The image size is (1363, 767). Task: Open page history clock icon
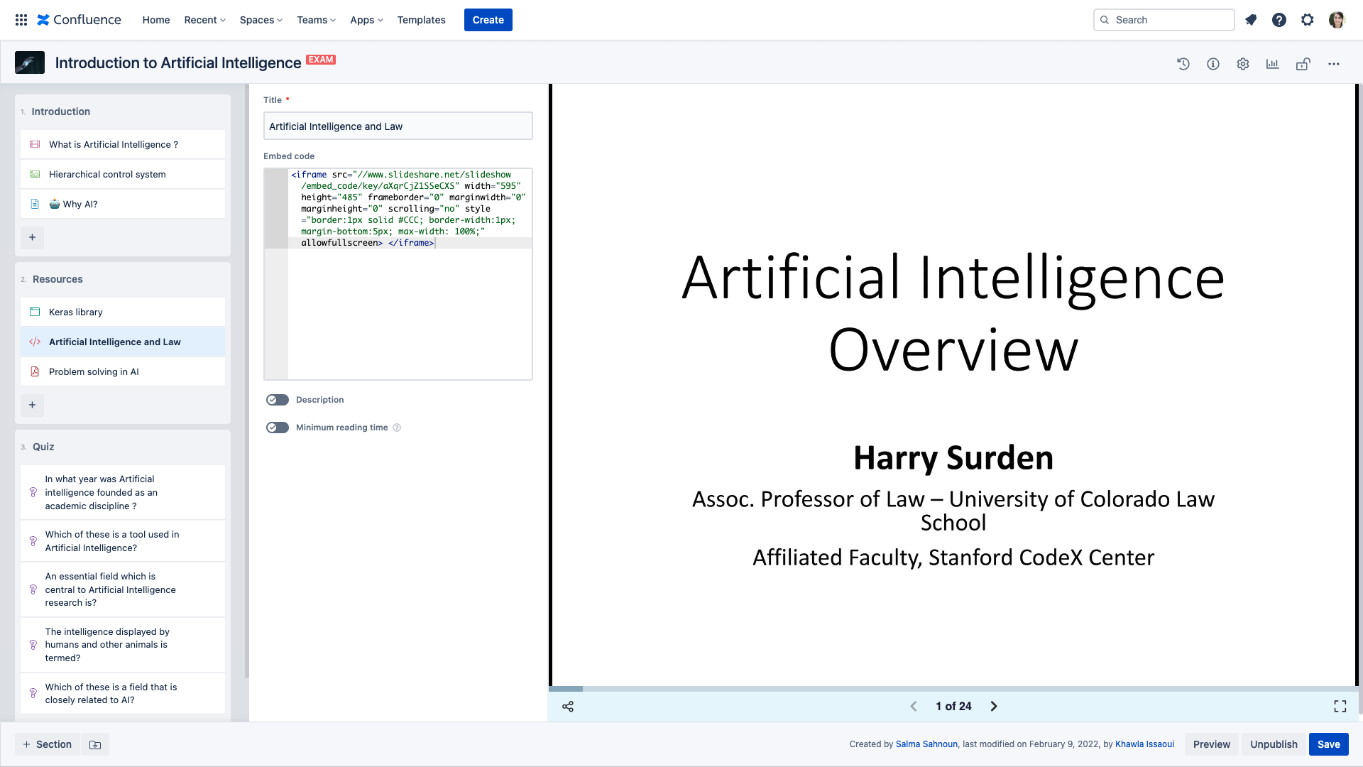[1183, 64]
